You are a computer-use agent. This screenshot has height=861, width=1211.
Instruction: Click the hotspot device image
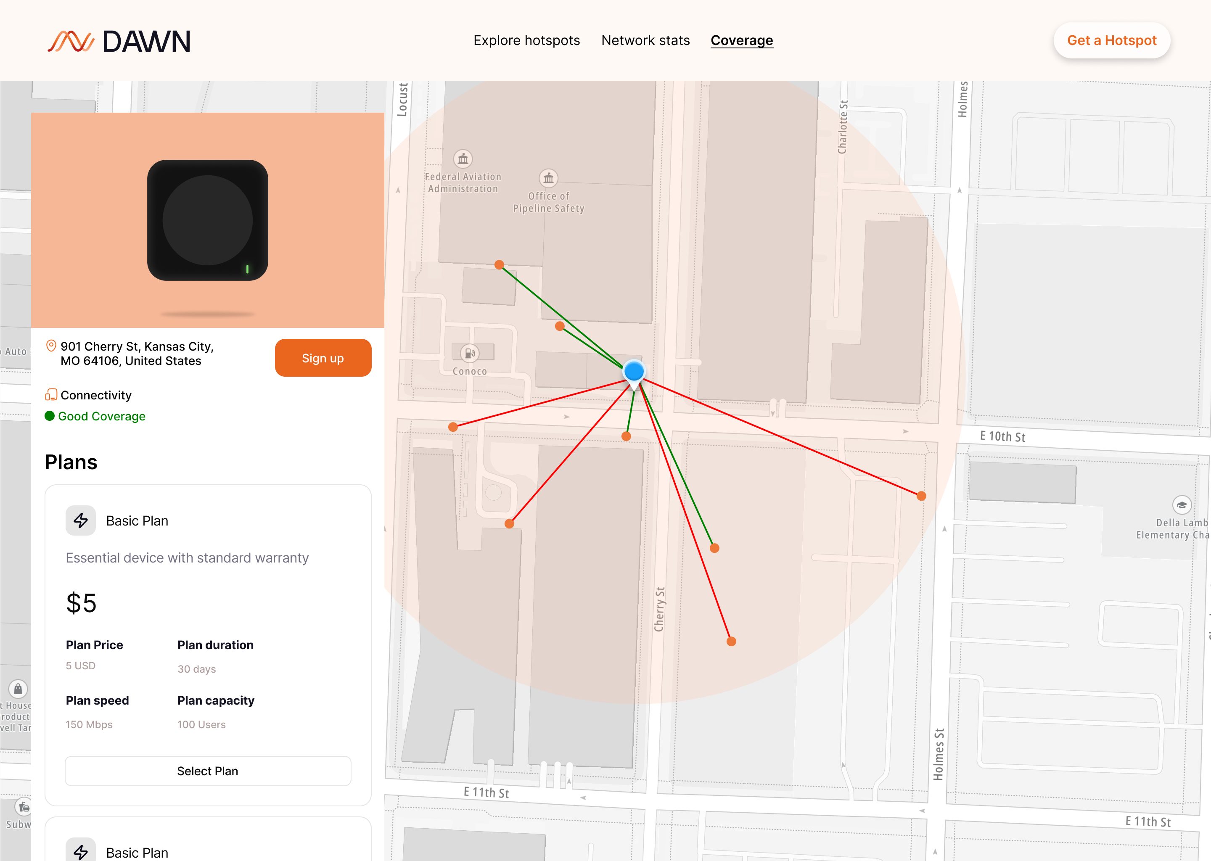(207, 220)
